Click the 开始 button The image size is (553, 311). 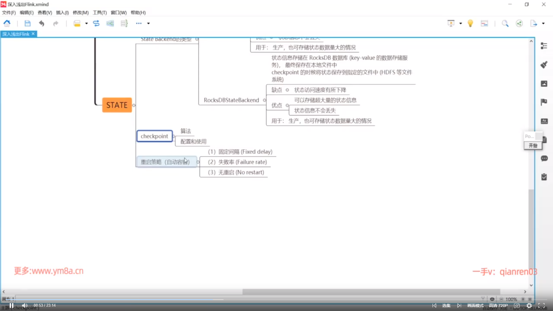(533, 145)
